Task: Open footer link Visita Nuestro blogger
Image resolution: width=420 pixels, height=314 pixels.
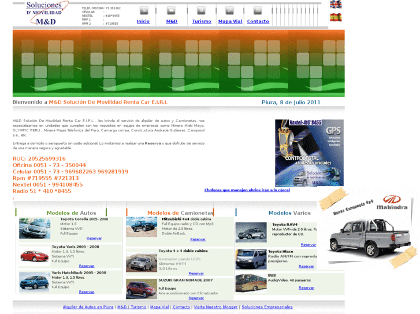Action: pyautogui.click(x=215, y=307)
